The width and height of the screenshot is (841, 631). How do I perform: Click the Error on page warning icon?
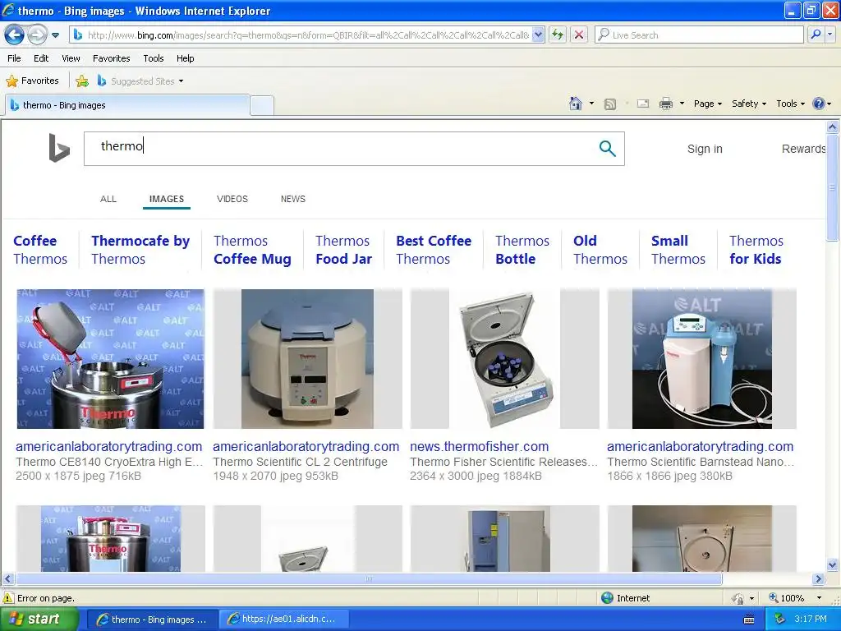(8, 598)
